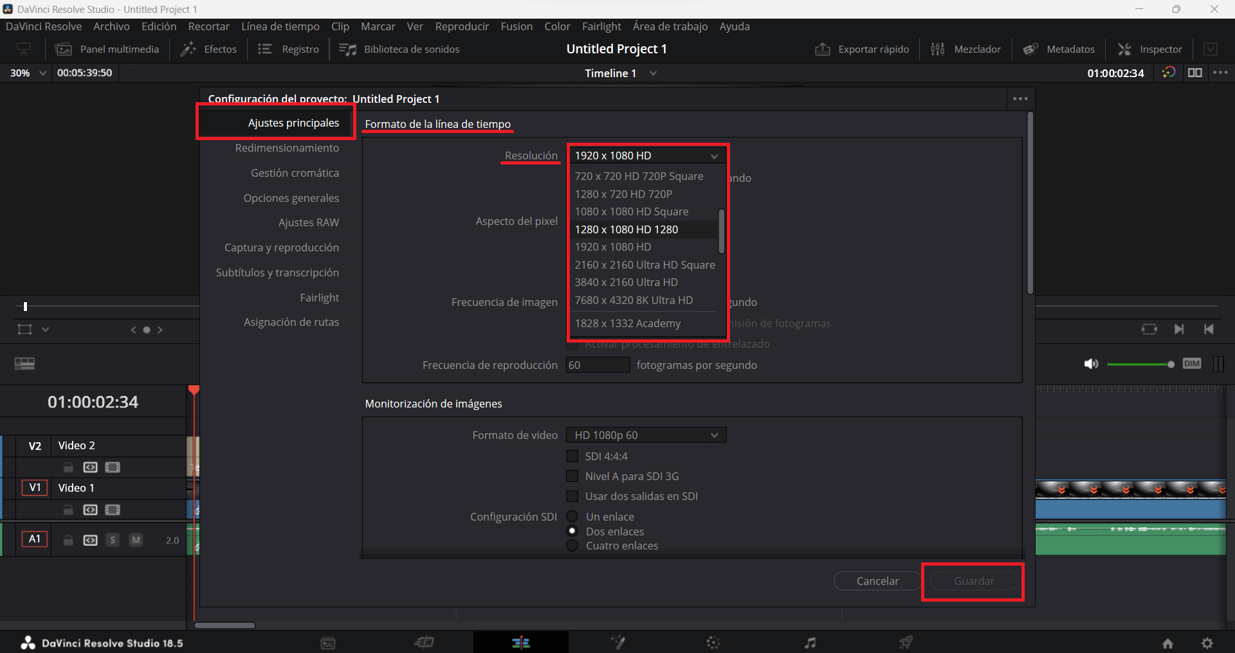The height and width of the screenshot is (653, 1235).
Task: Check Usar dos salidas en SDI
Action: tap(572, 496)
